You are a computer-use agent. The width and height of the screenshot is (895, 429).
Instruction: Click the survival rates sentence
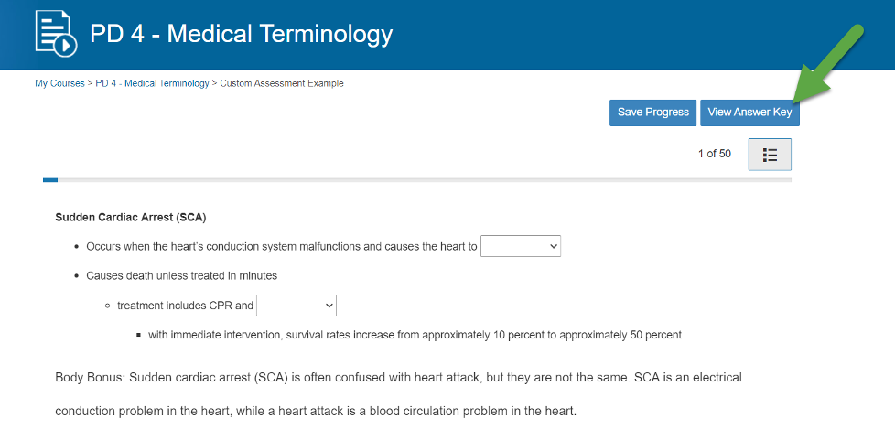pos(415,335)
